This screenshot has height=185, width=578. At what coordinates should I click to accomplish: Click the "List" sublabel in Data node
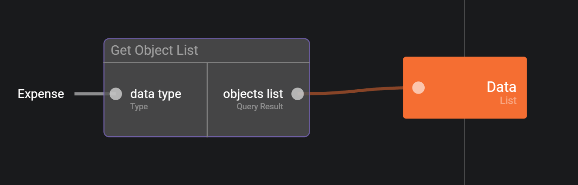click(508, 101)
